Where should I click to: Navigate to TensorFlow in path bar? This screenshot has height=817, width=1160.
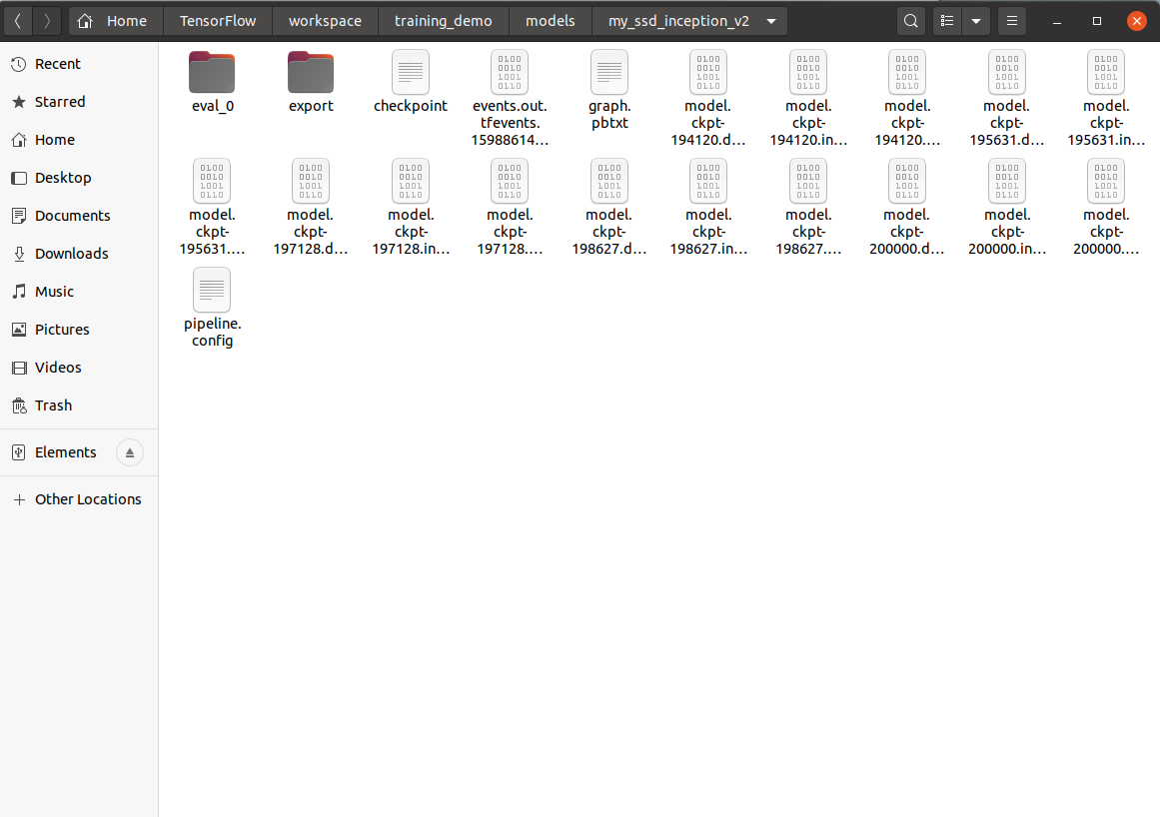click(x=217, y=21)
